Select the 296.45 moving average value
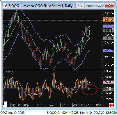Image resolution: width=117 pixels, height=115 pixels. (108, 38)
